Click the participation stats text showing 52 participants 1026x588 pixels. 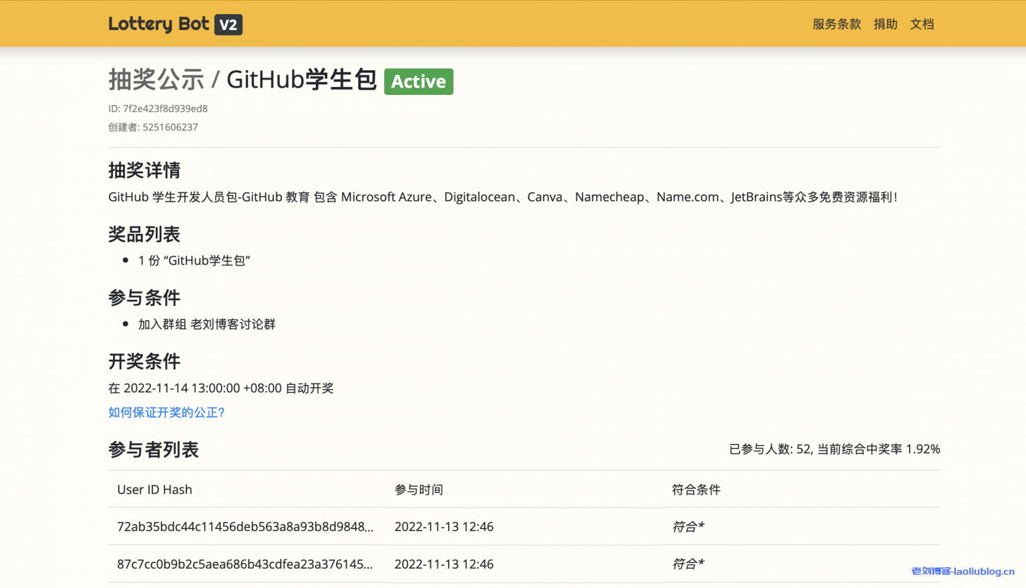tap(833, 449)
